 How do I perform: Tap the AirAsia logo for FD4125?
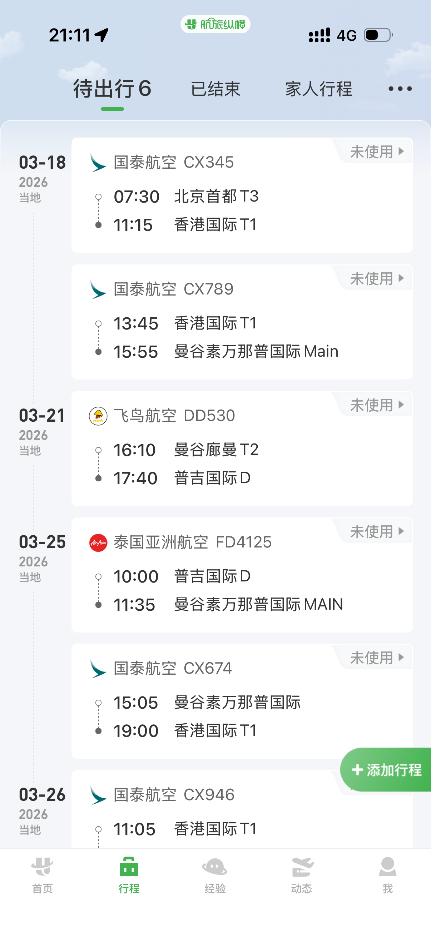pos(98,543)
